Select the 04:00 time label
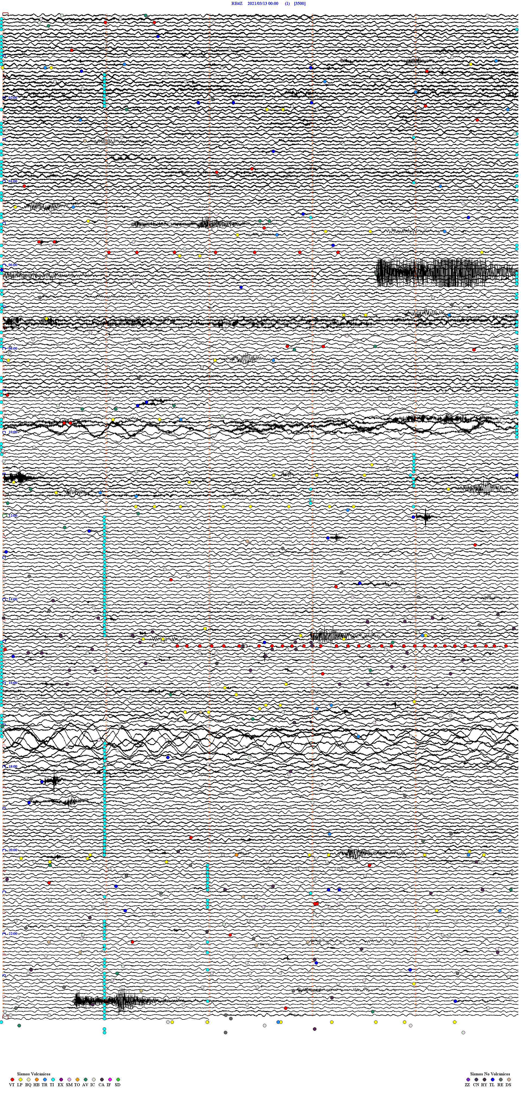521x1093 pixels. [13, 181]
